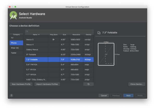The width and height of the screenshot is (155, 109).
Task: Click the search magnifier icon
Action: [27, 31]
